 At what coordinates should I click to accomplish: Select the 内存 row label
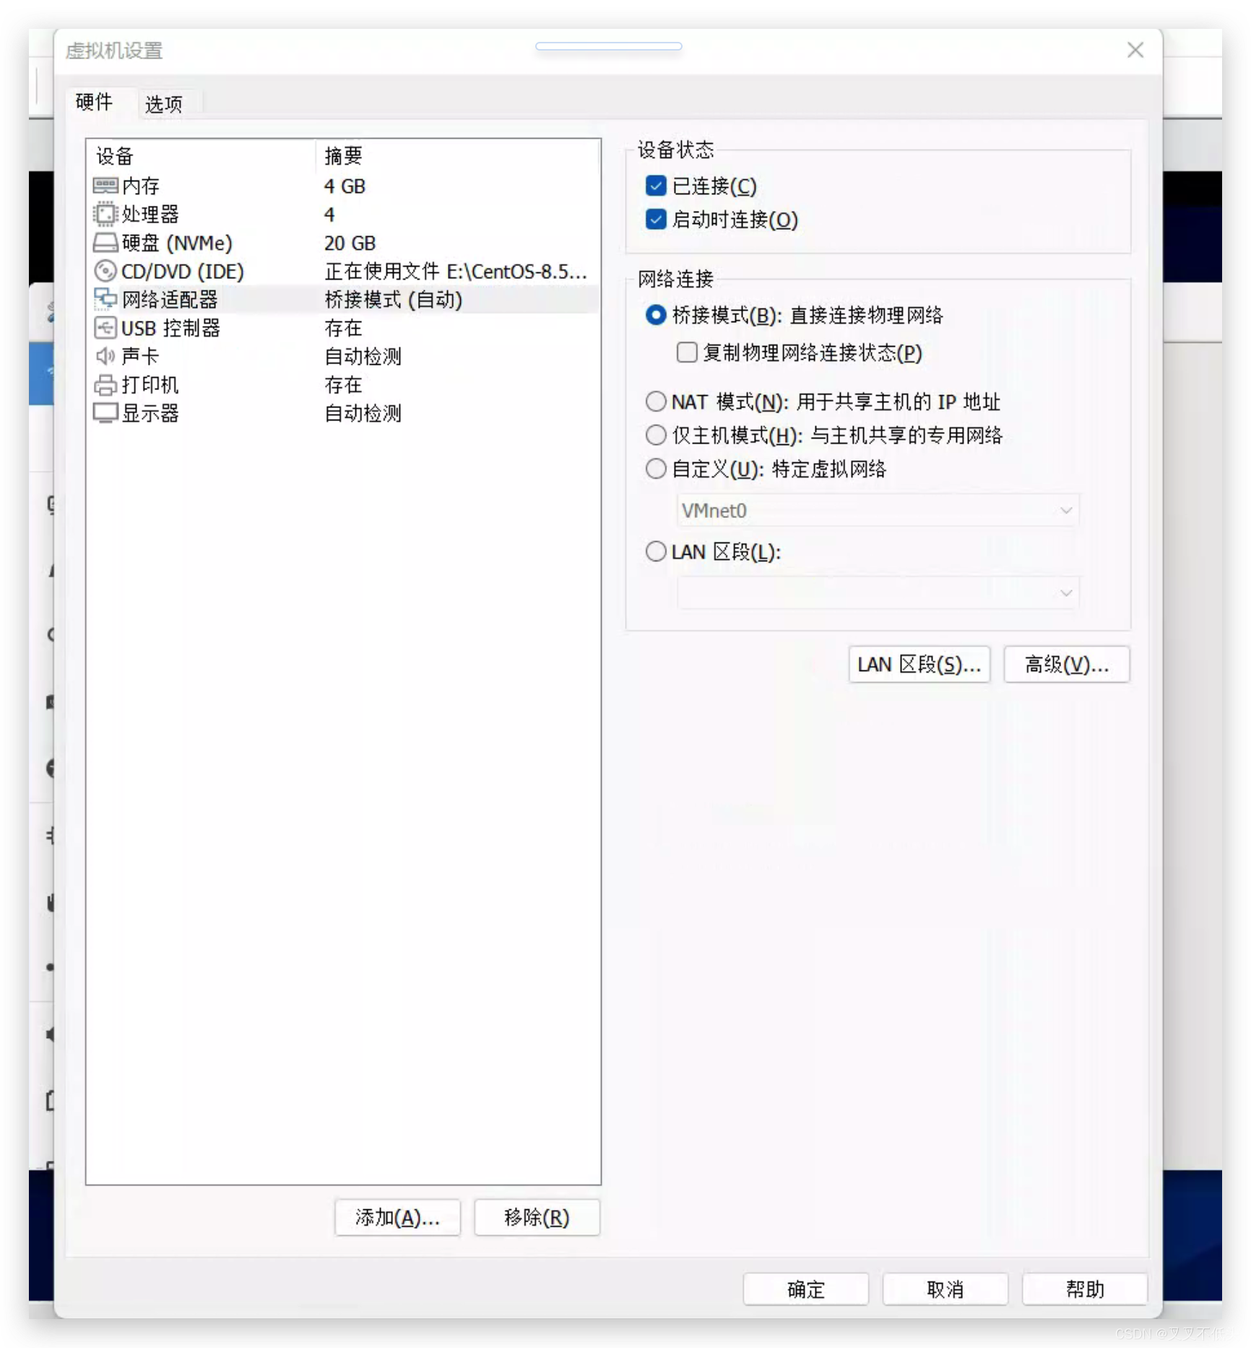pos(141,186)
